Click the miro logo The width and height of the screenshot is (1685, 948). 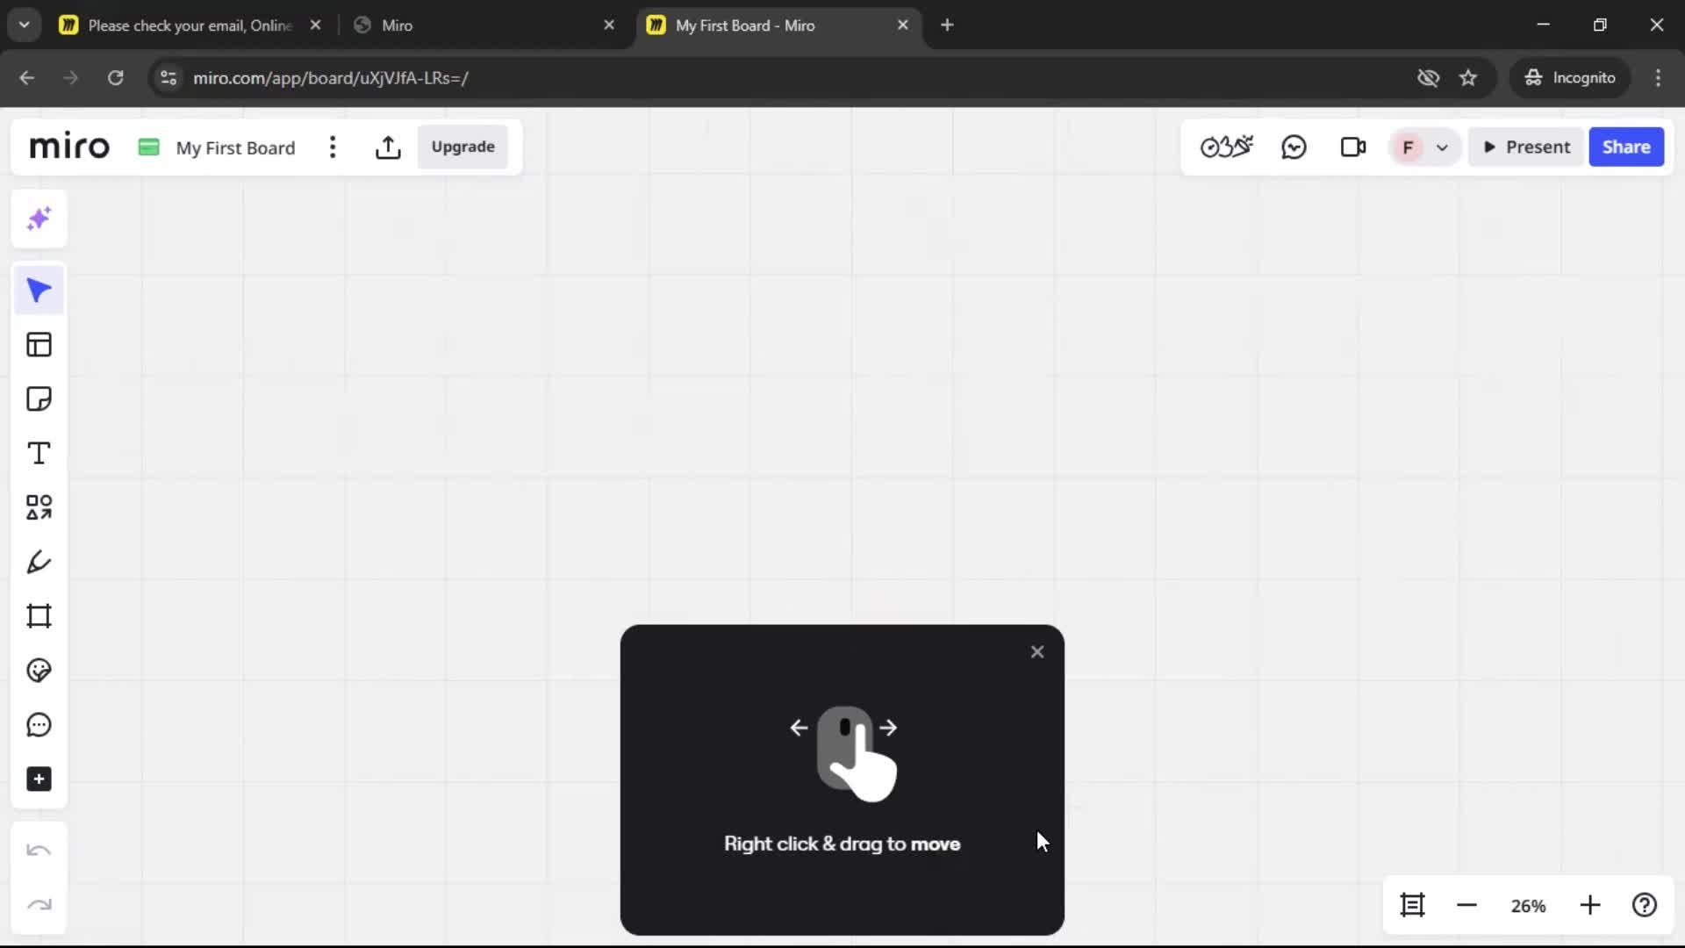69,147
